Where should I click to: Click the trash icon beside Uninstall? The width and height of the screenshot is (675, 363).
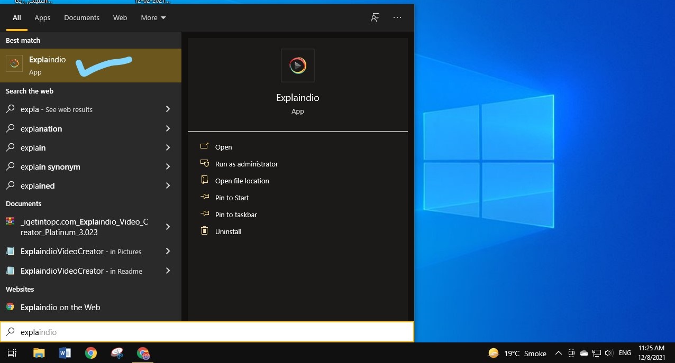(x=205, y=231)
